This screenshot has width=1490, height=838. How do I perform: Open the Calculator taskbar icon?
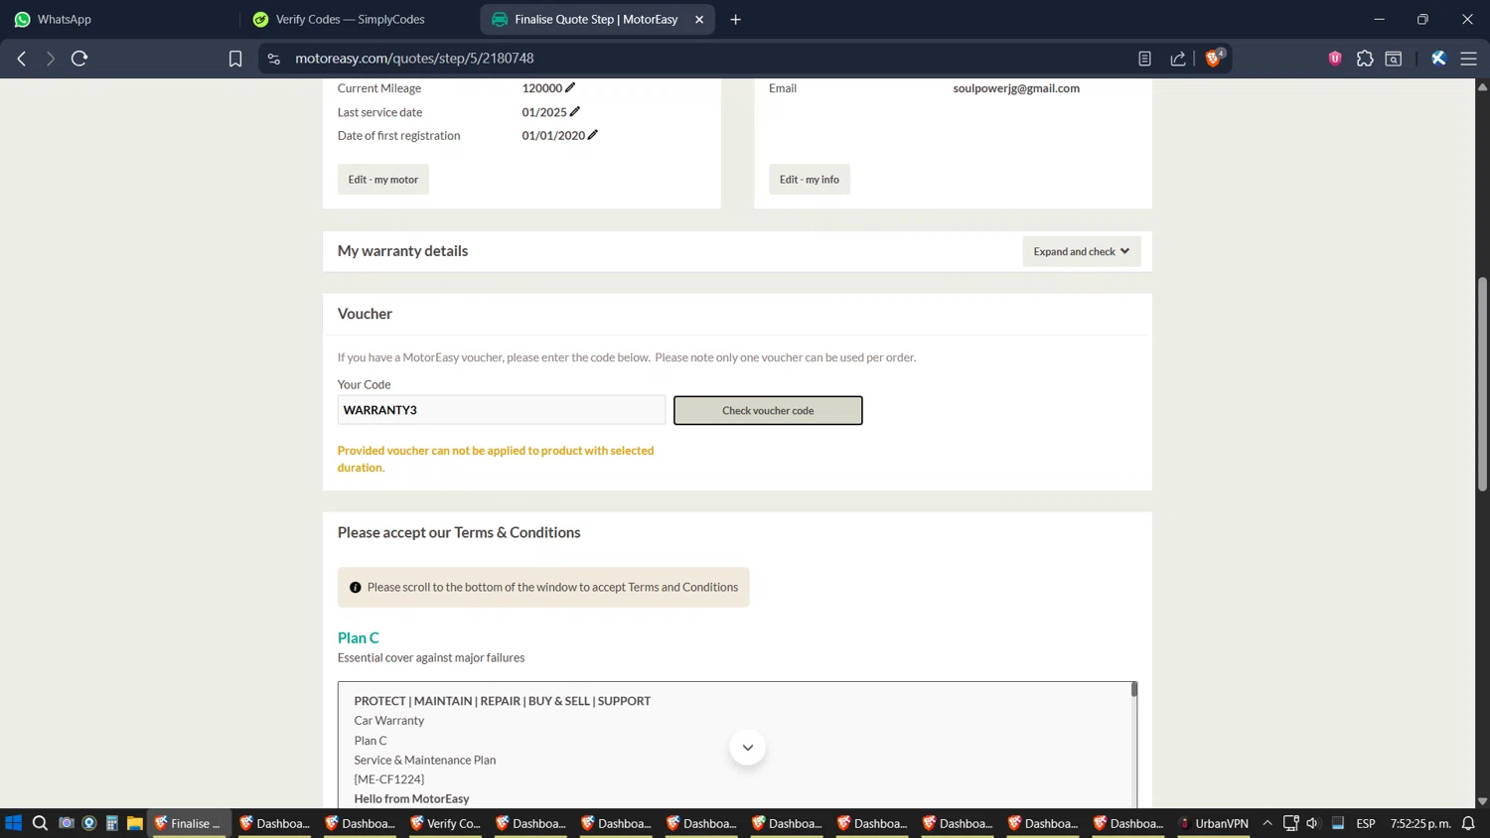pos(111,823)
